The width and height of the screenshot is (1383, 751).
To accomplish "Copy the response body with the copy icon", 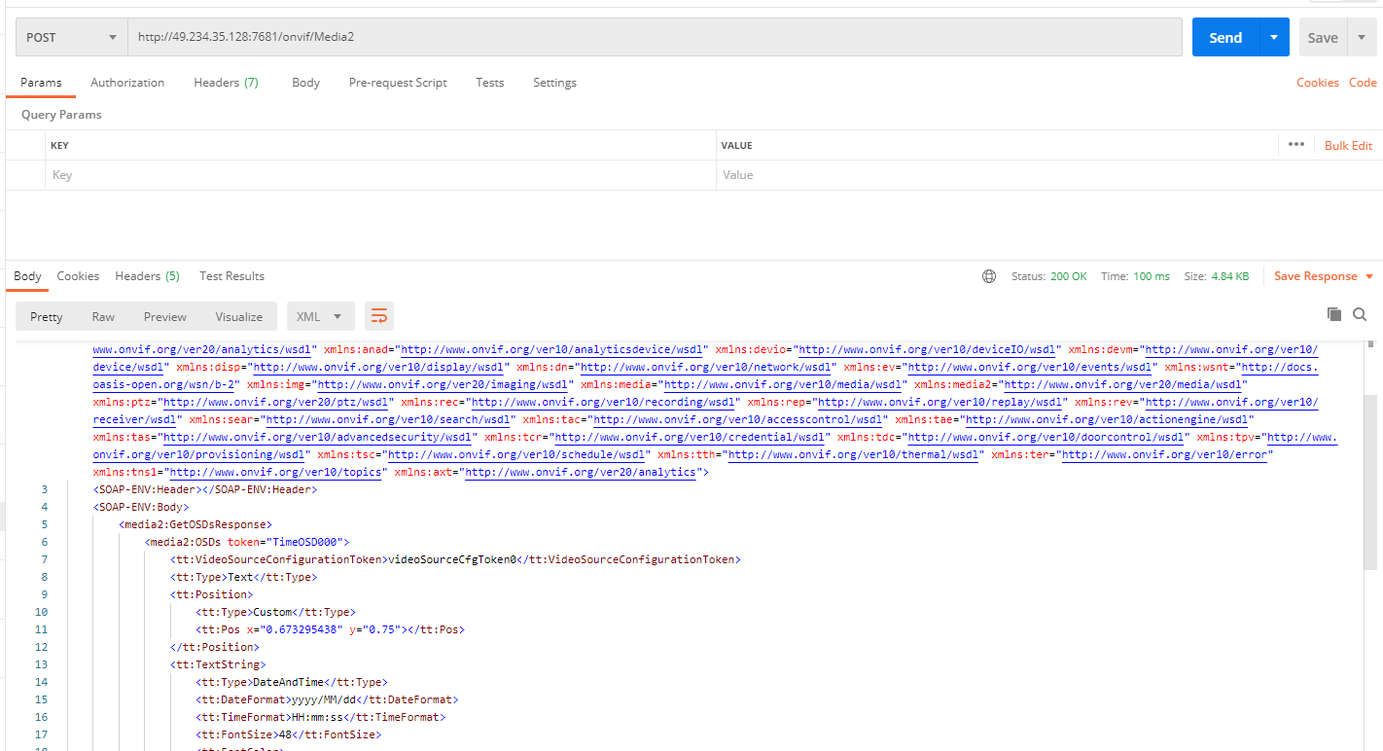I will pyautogui.click(x=1334, y=314).
